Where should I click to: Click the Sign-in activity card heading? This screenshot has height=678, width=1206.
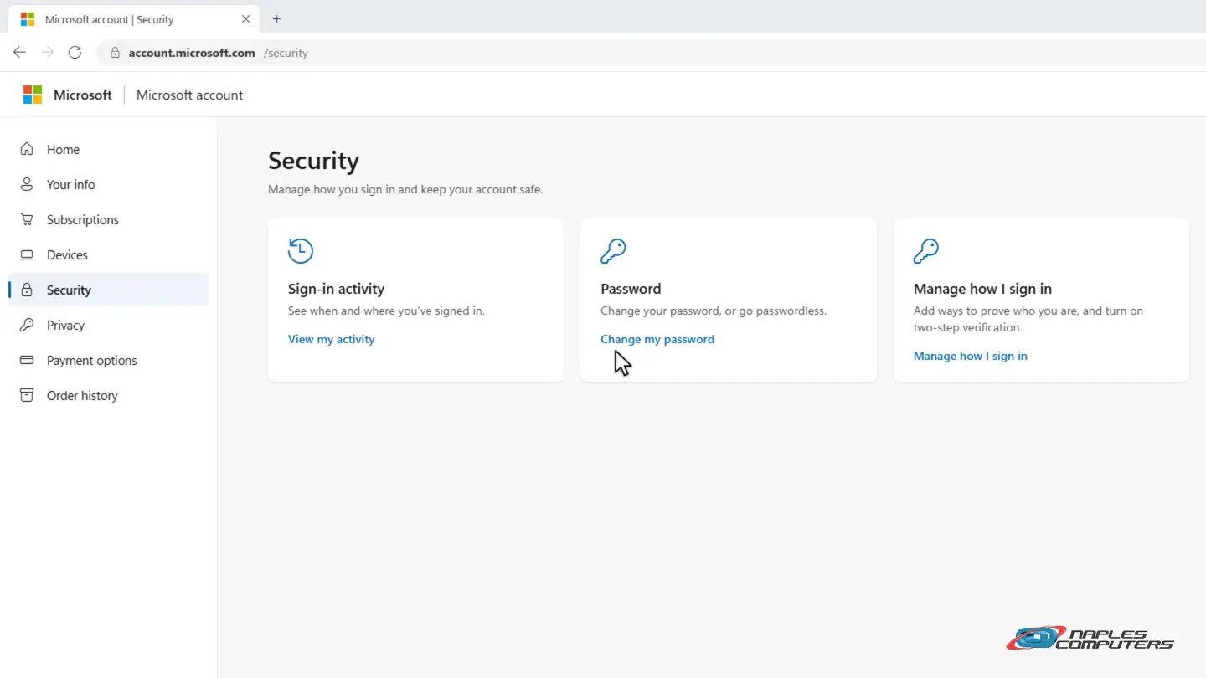(x=336, y=289)
